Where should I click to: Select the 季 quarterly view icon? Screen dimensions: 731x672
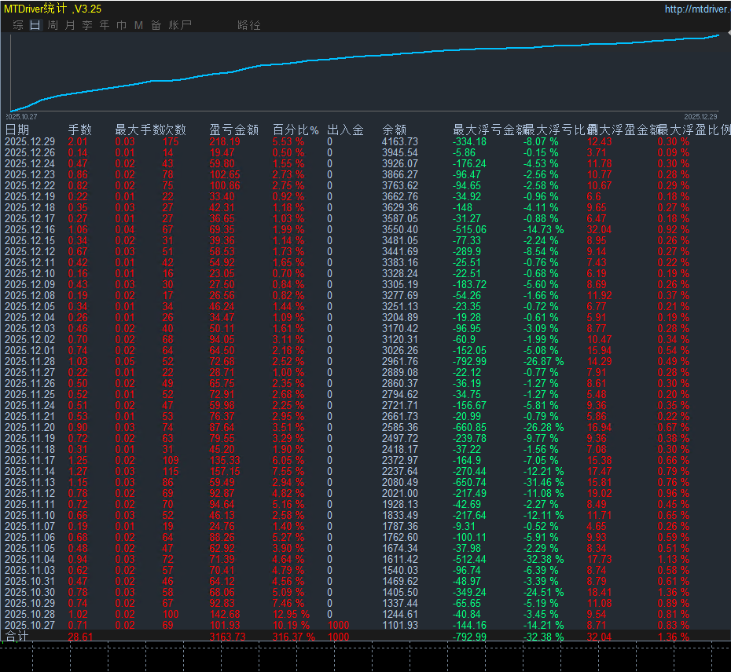87,24
